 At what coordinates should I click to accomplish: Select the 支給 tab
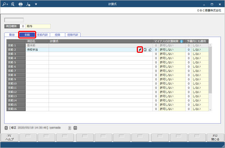[x=27, y=35]
